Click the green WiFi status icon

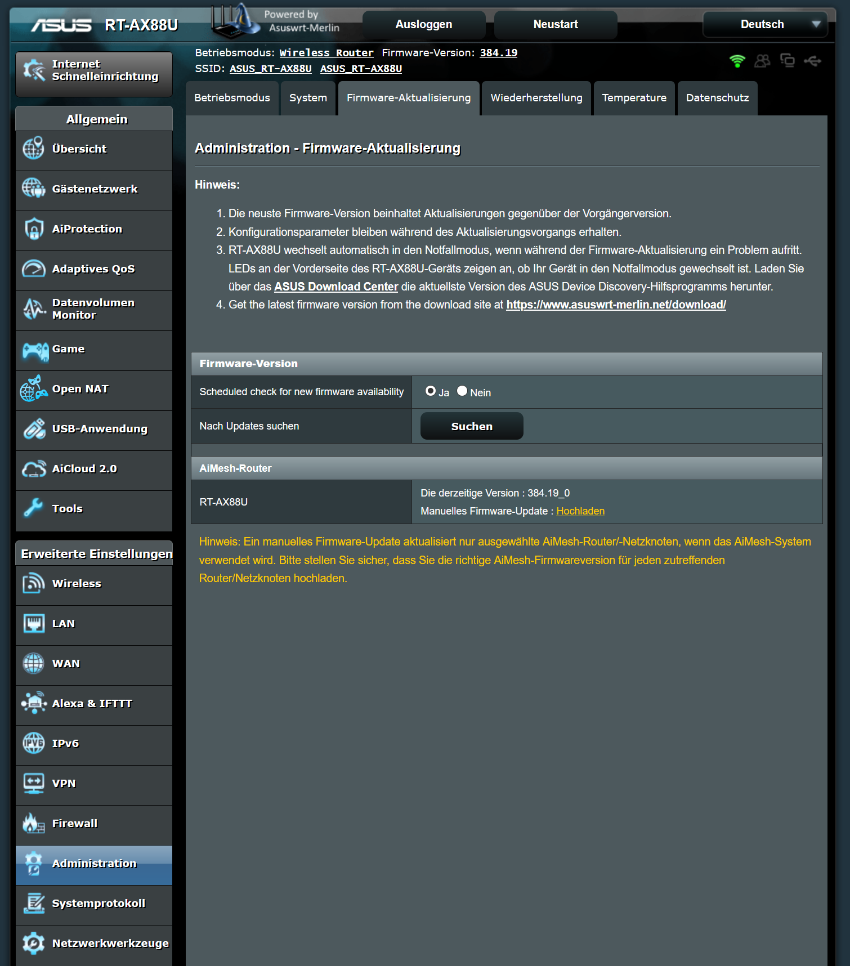[x=737, y=61]
